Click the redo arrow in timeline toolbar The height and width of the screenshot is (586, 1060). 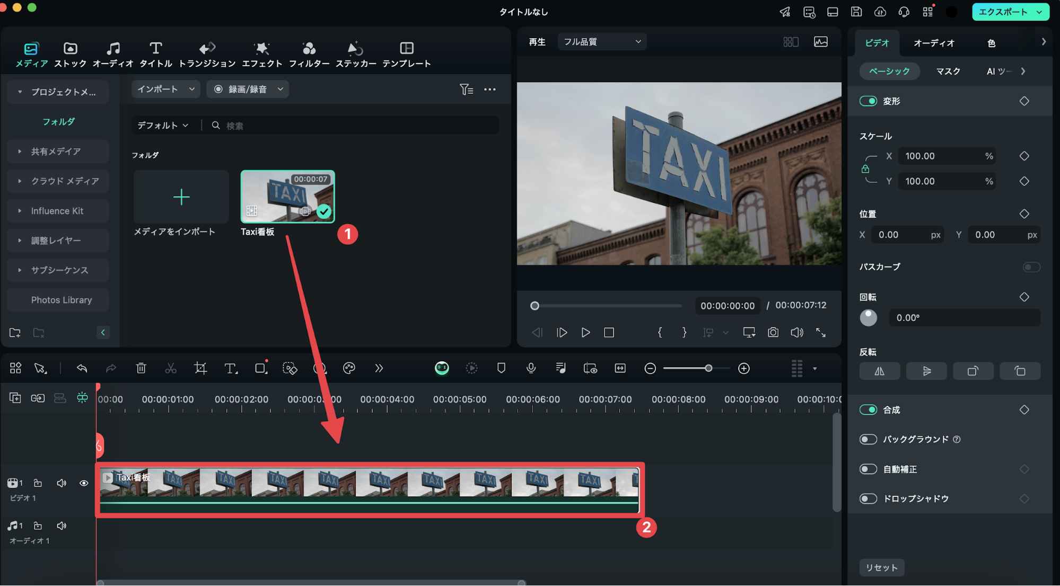click(x=111, y=368)
